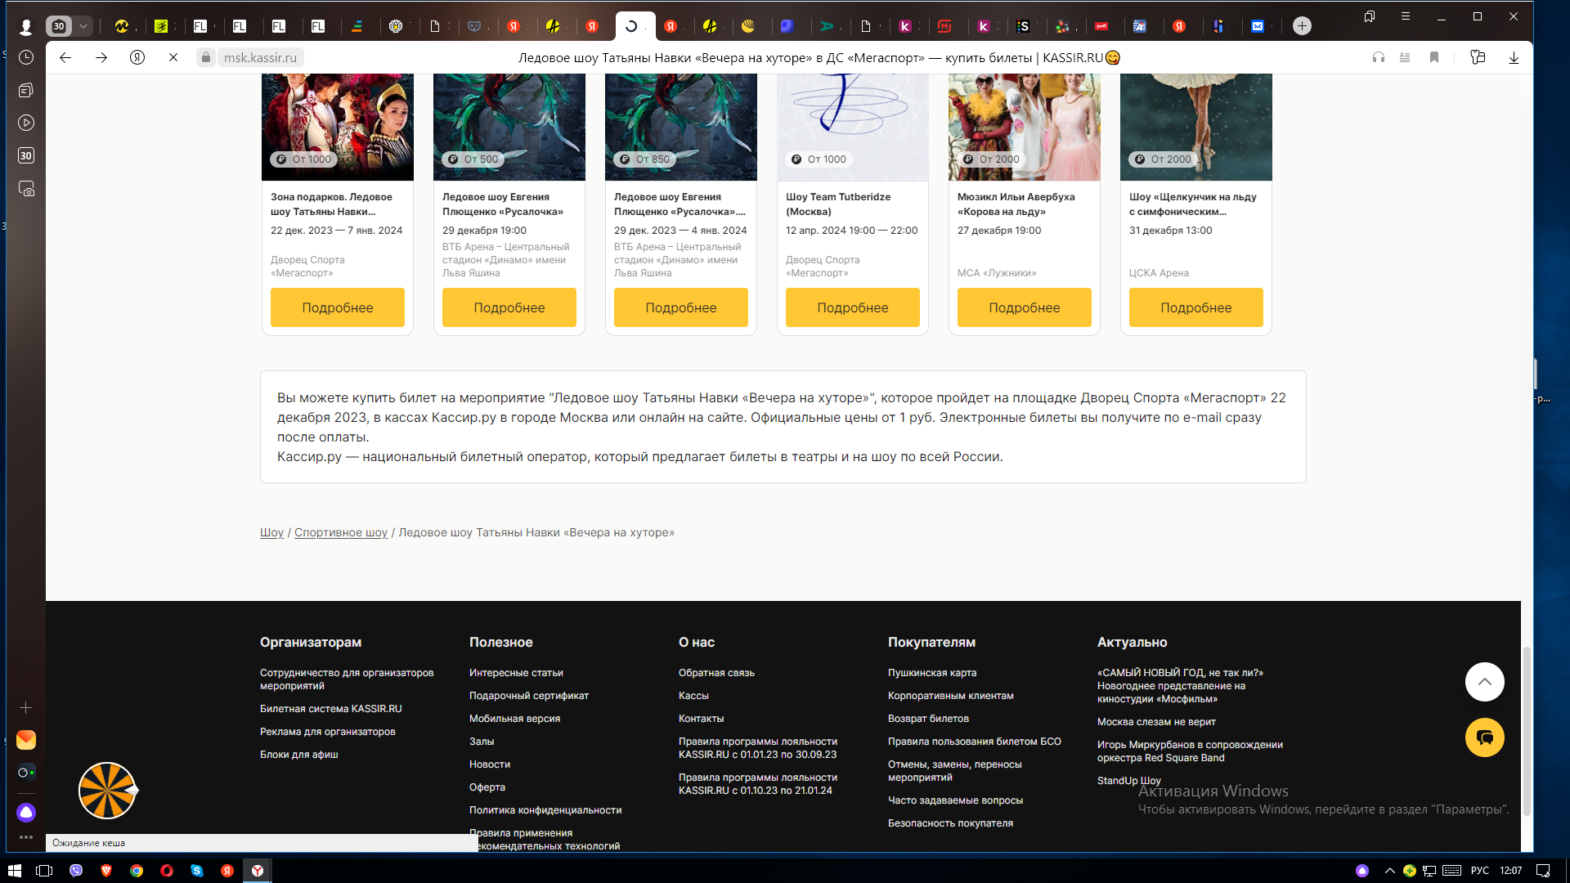Open details for Шоу Team Tutberidze
Screen dimensions: 1570x883
853,307
